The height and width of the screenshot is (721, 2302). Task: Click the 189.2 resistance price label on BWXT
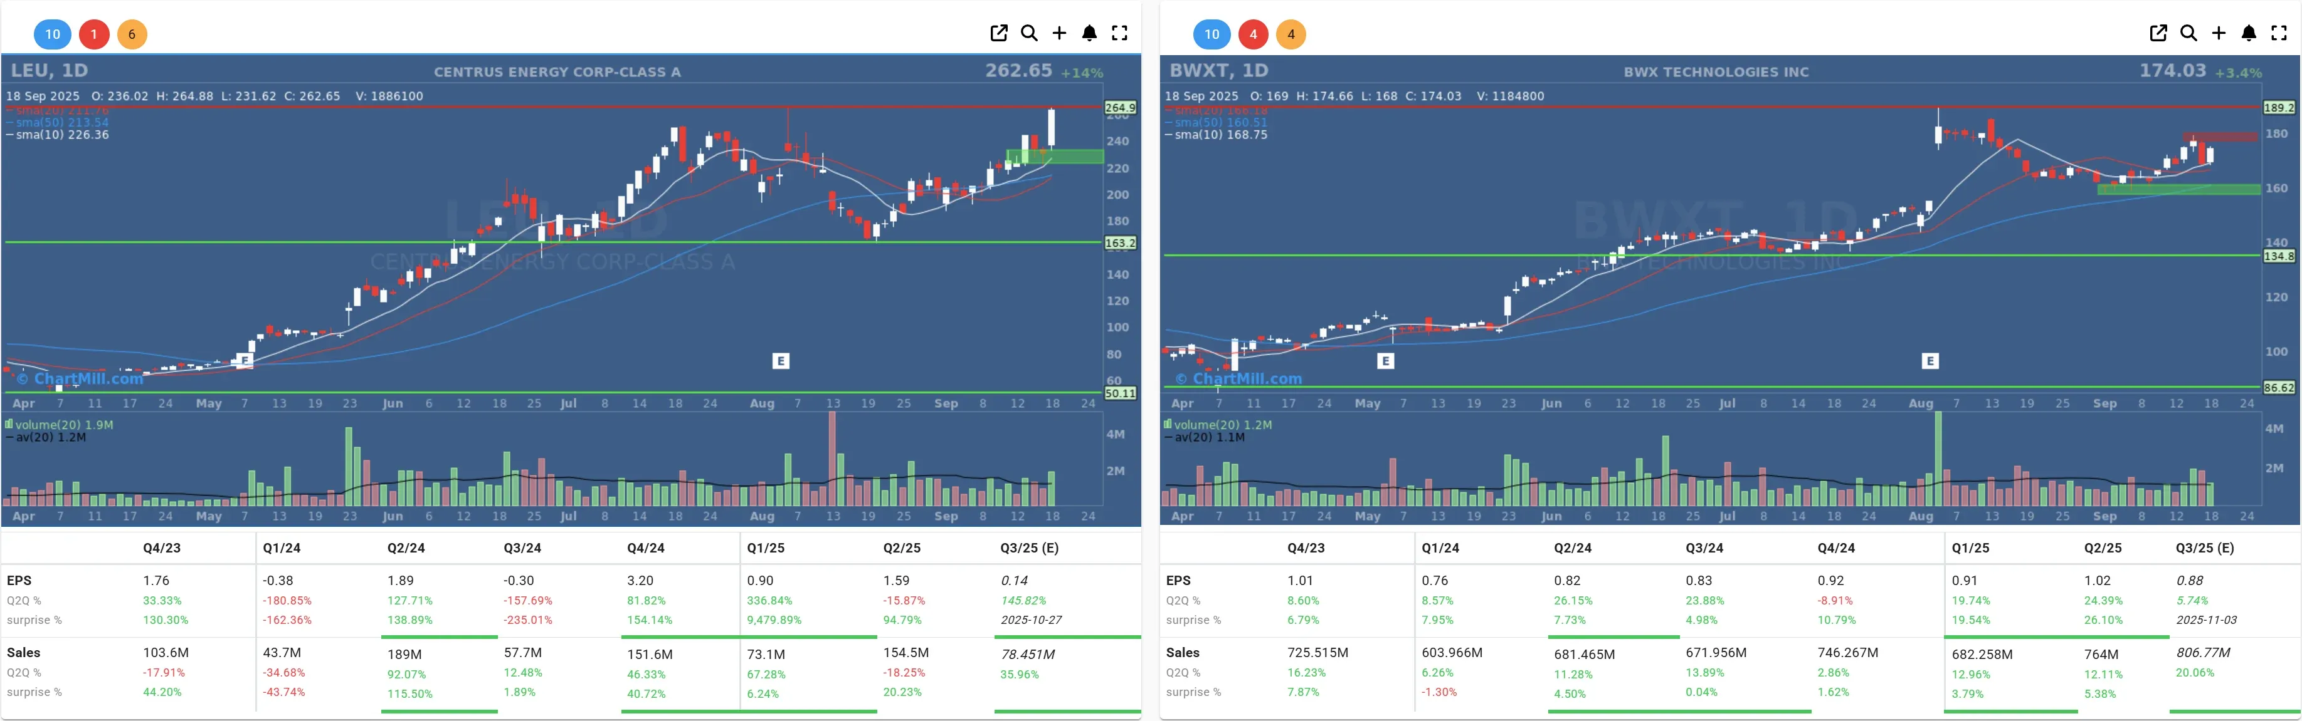pos(2279,107)
